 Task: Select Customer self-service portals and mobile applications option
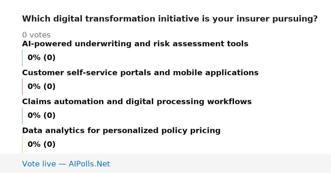pyautogui.click(x=140, y=73)
